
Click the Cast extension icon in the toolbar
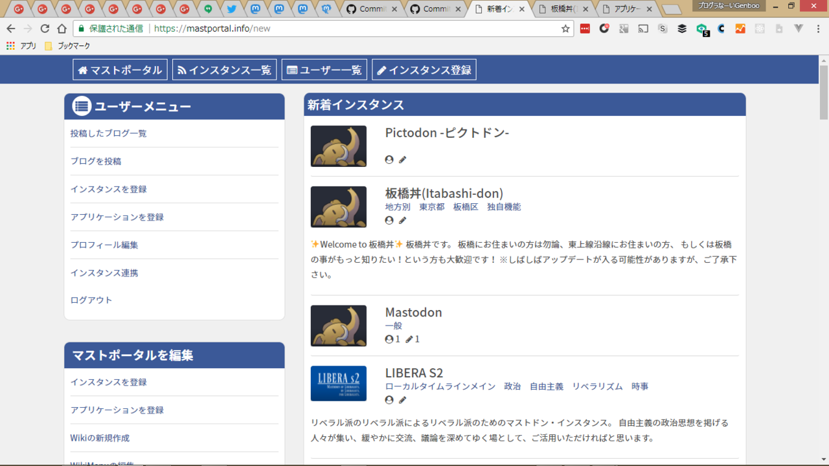pos(643,28)
